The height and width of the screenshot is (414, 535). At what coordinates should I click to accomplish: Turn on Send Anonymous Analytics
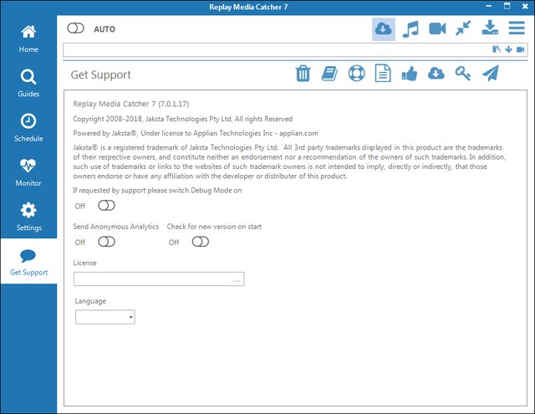click(106, 243)
